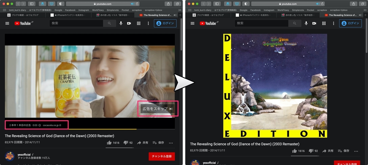The image size is (368, 165).
Task: Go to YouTube home logo in ad-playing window
Action: pos(25,23)
